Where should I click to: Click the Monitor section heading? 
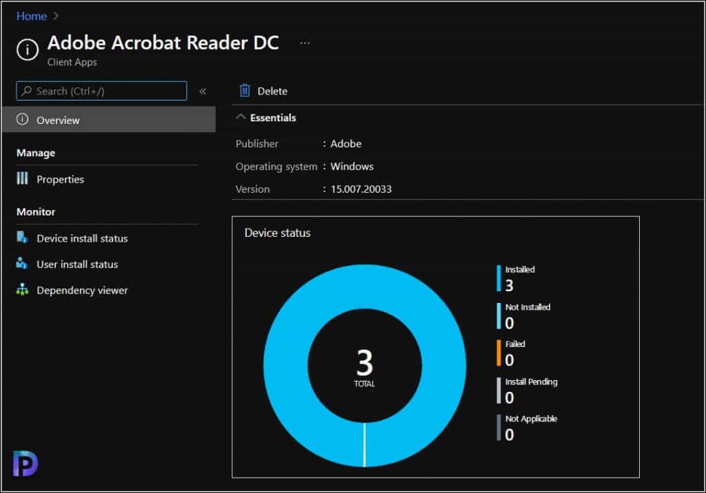click(36, 212)
